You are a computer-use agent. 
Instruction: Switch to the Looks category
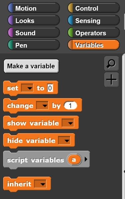pos(34,21)
